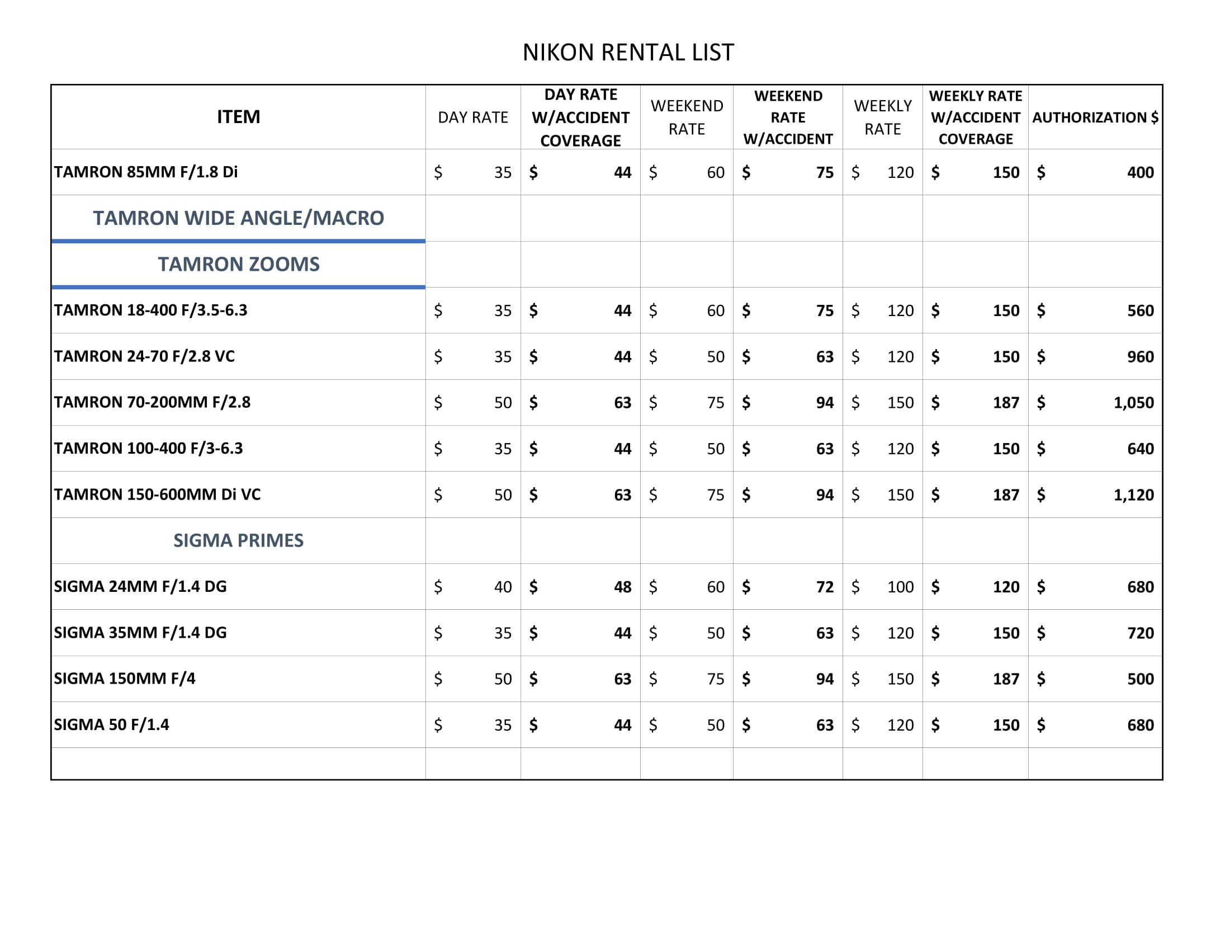This screenshot has width=1230, height=951.
Task: Click the NIKON RENTAL LIST title
Action: (x=628, y=53)
